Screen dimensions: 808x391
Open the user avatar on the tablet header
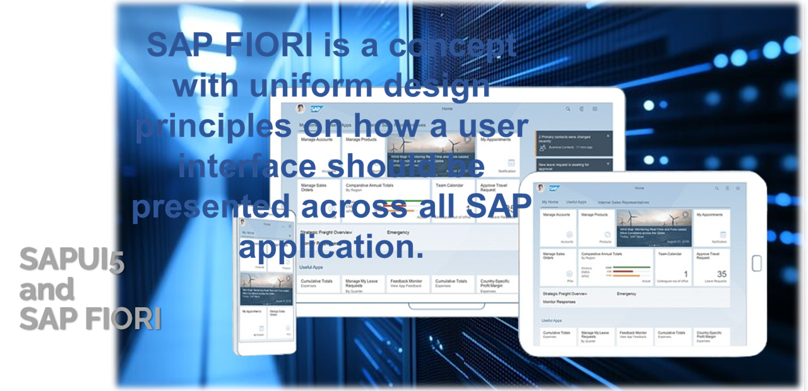tap(541, 188)
